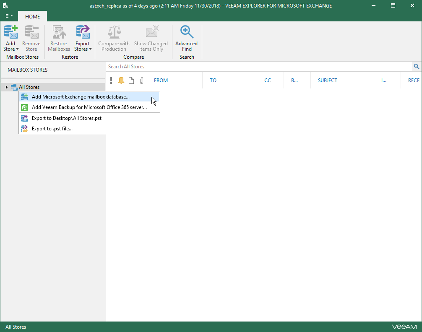Screen dimensions: 422x332
Task: Click the Add Store icon
Action: (11, 32)
